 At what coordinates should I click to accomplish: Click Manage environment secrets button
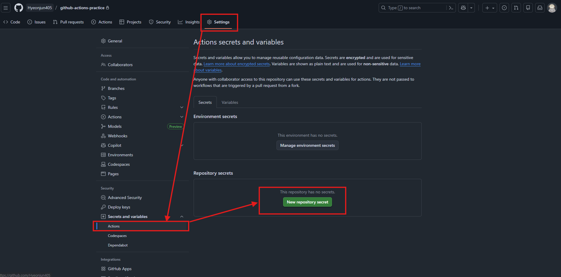(x=307, y=145)
